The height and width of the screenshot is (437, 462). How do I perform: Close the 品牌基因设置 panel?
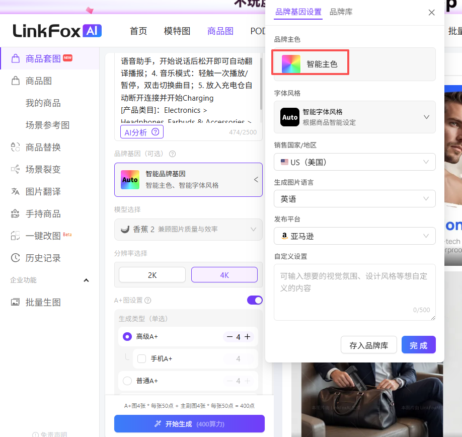[x=431, y=13]
